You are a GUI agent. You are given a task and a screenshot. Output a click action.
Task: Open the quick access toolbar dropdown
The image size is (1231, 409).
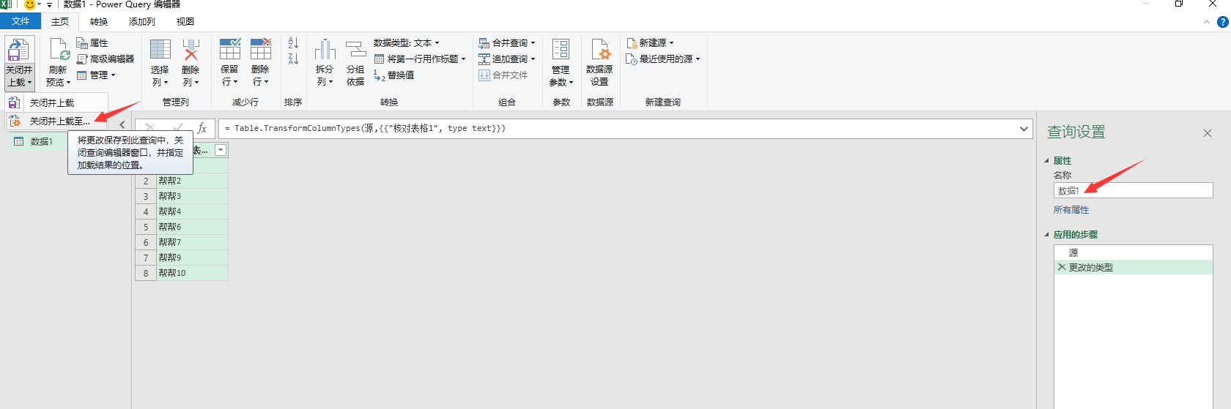point(49,5)
